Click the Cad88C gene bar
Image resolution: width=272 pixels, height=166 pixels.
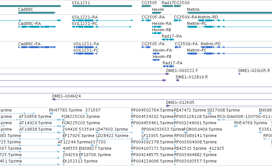coord(37,13)
